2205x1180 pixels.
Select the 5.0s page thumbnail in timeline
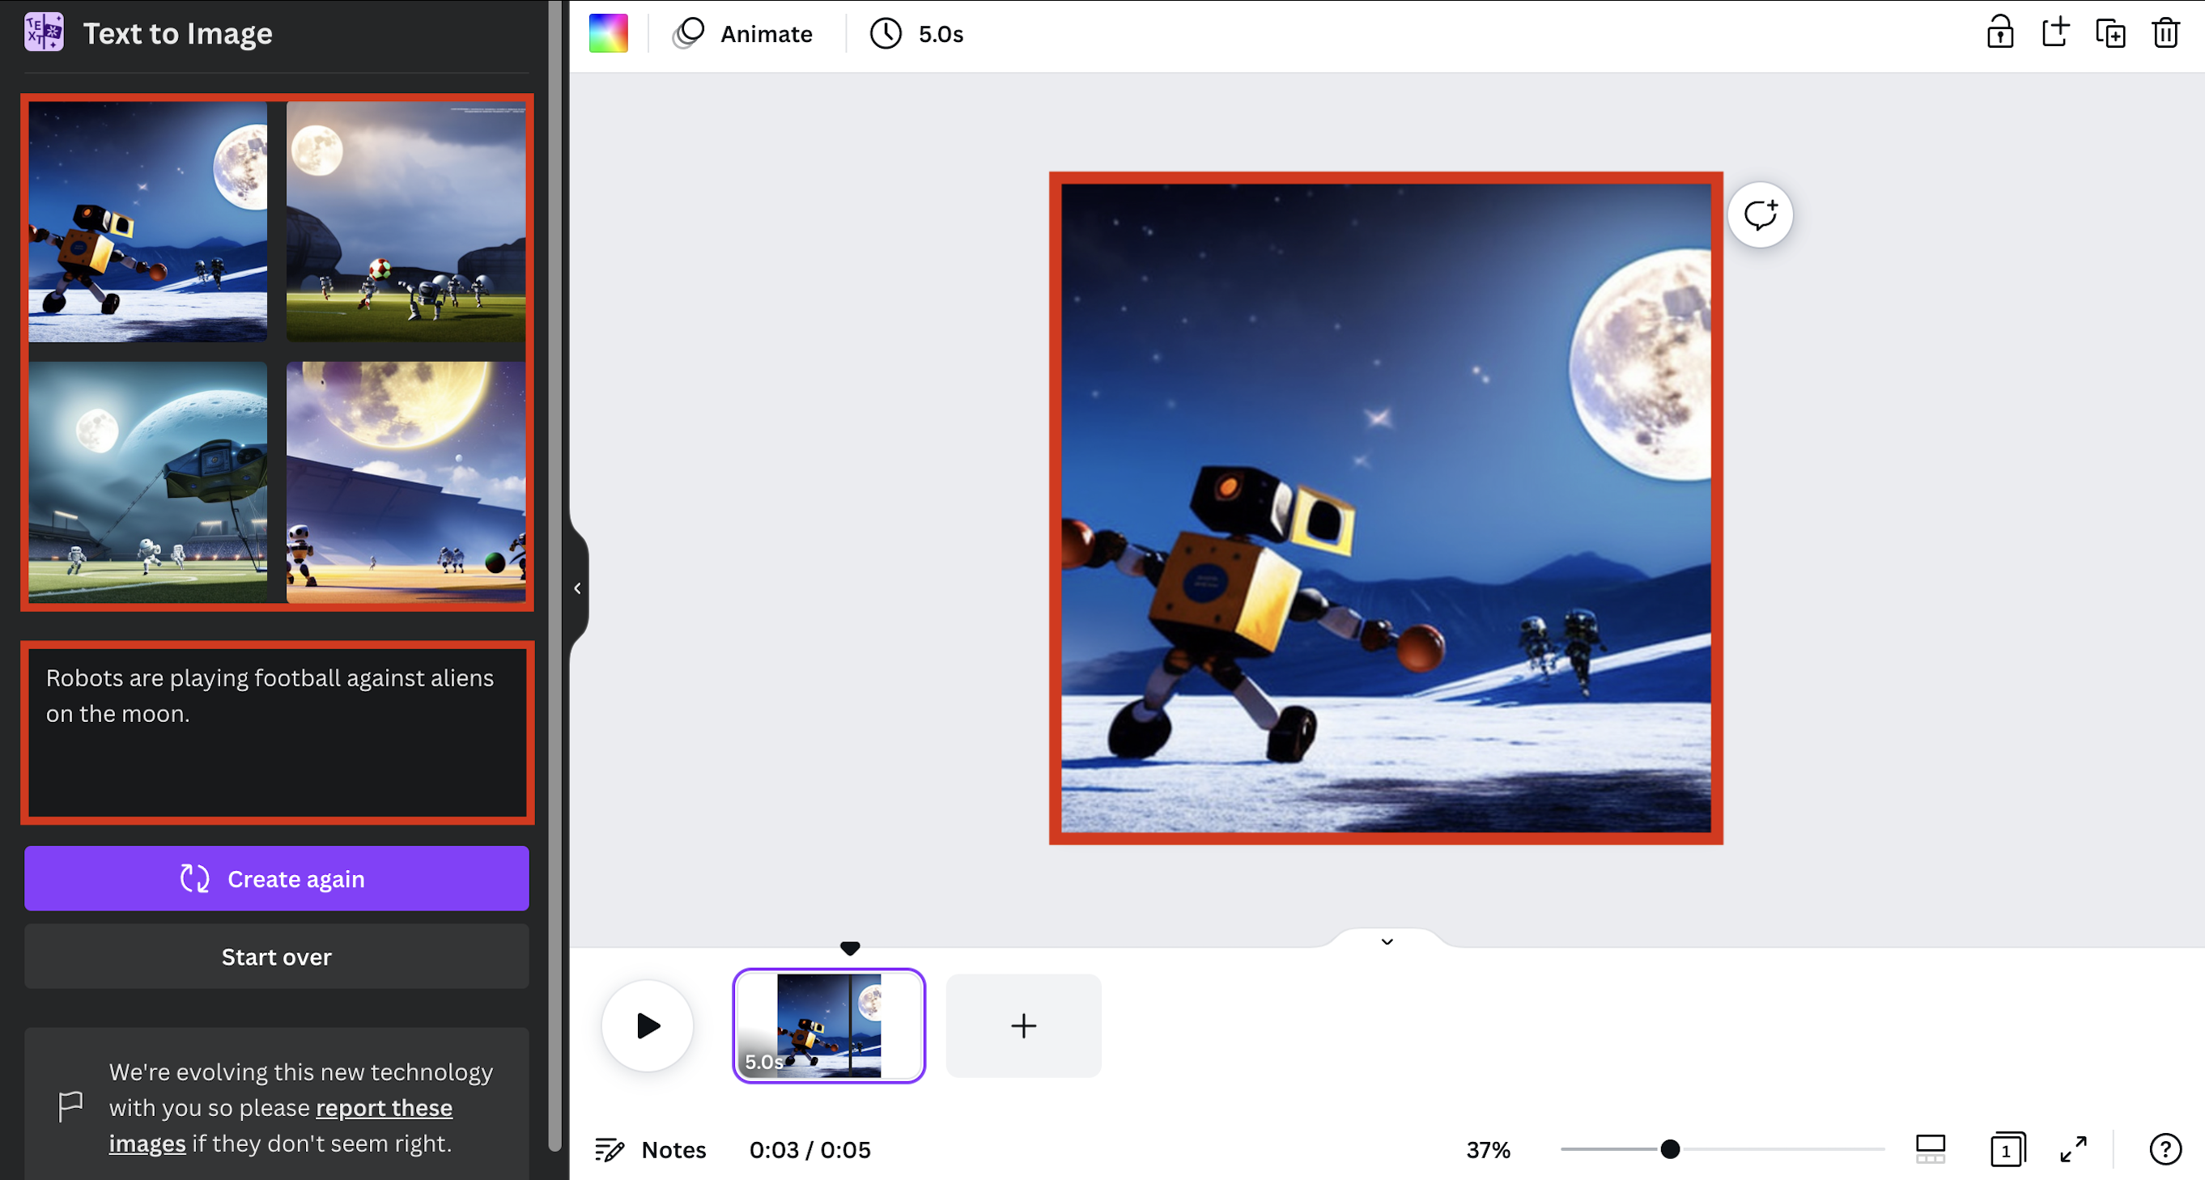829,1025
